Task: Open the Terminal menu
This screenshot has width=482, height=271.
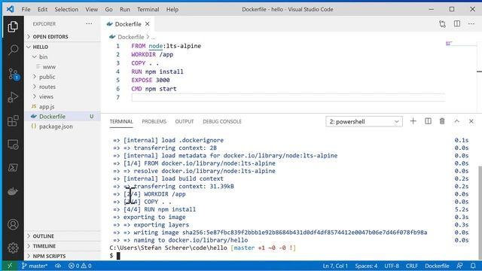Action: click(x=148, y=9)
